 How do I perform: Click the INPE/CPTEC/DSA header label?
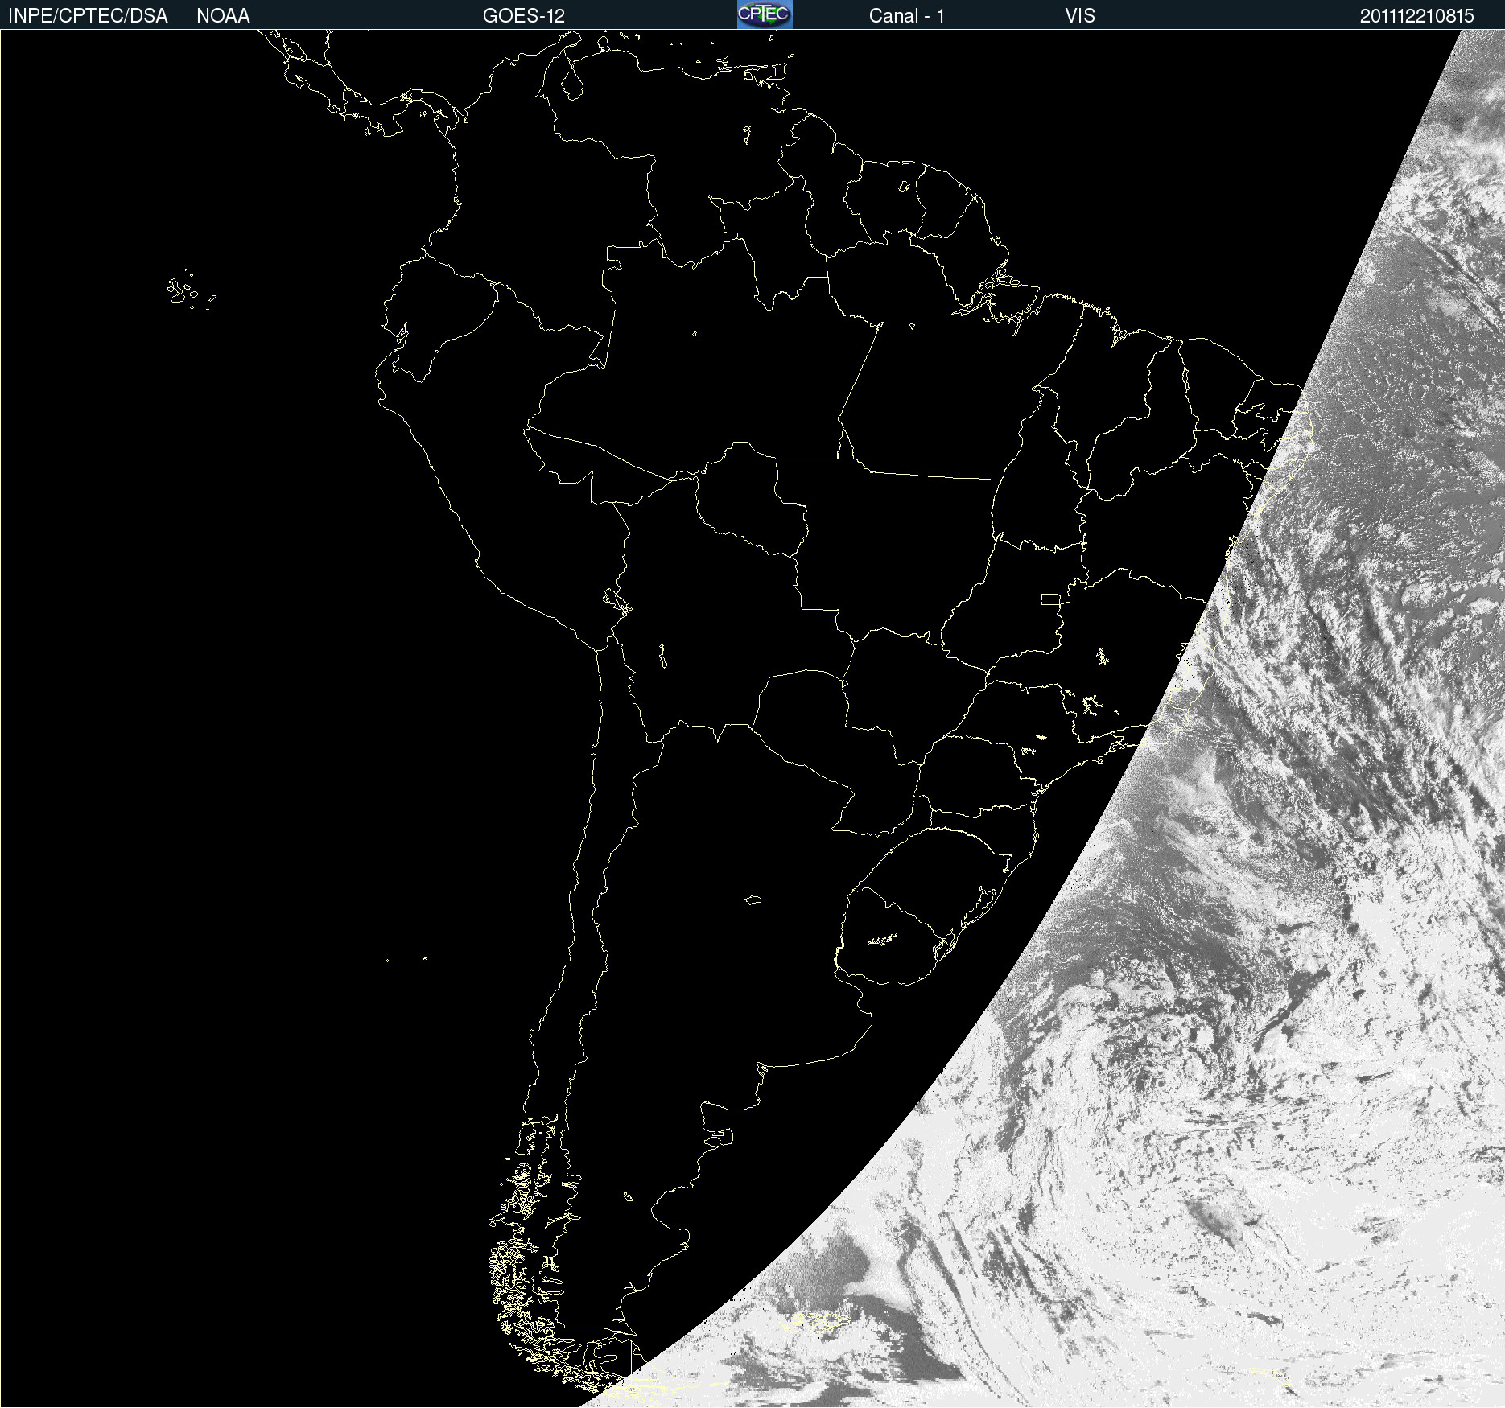pos(88,16)
